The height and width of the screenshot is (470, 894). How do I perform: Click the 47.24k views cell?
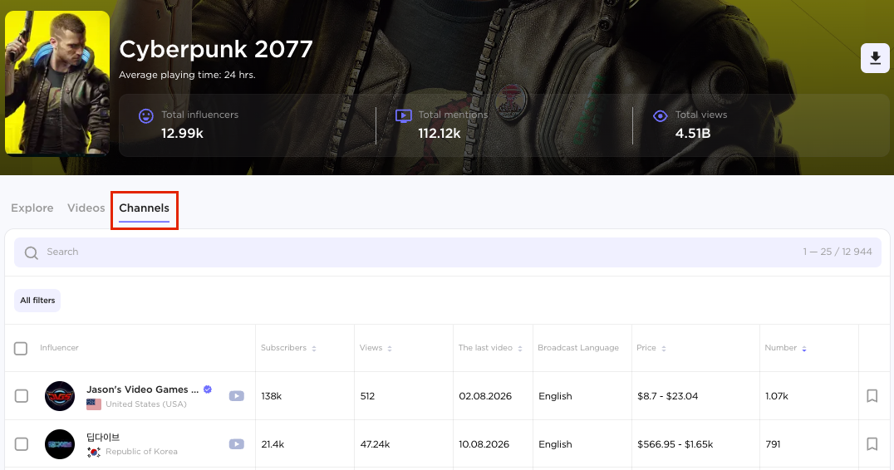click(376, 443)
